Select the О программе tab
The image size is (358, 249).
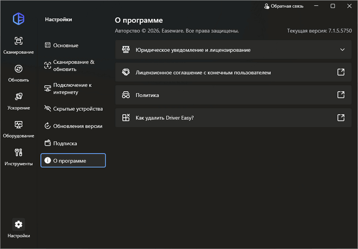point(73,160)
